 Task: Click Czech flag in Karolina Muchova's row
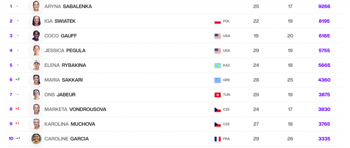pos(217,124)
